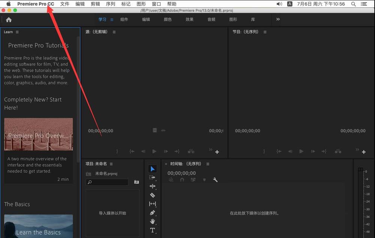The width and height of the screenshot is (375, 238).
Task: Click the Learn the Basics tutorial link
Action: coord(38,232)
